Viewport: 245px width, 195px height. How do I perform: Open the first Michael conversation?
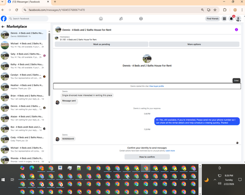coord(24,45)
